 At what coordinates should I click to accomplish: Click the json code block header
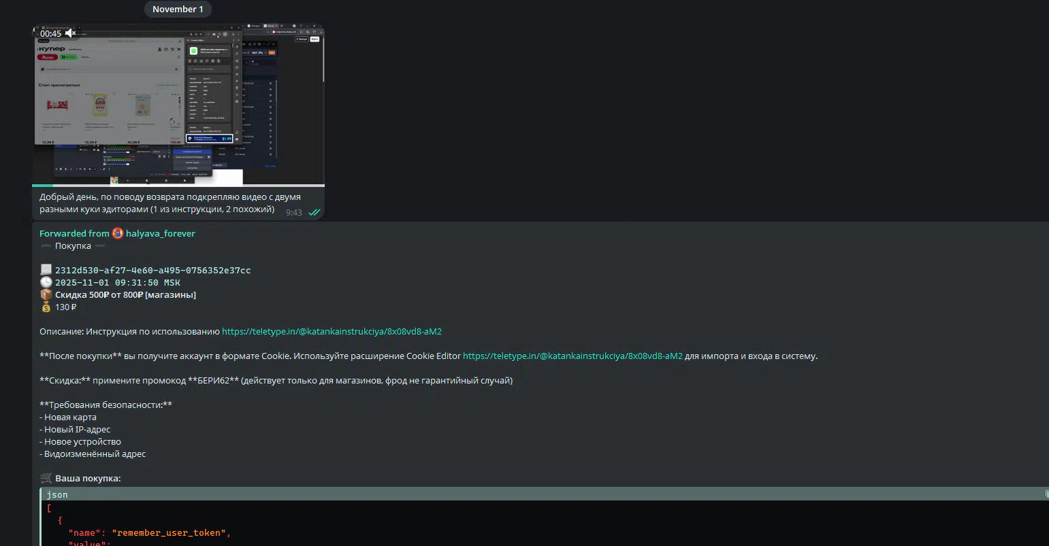545,494
